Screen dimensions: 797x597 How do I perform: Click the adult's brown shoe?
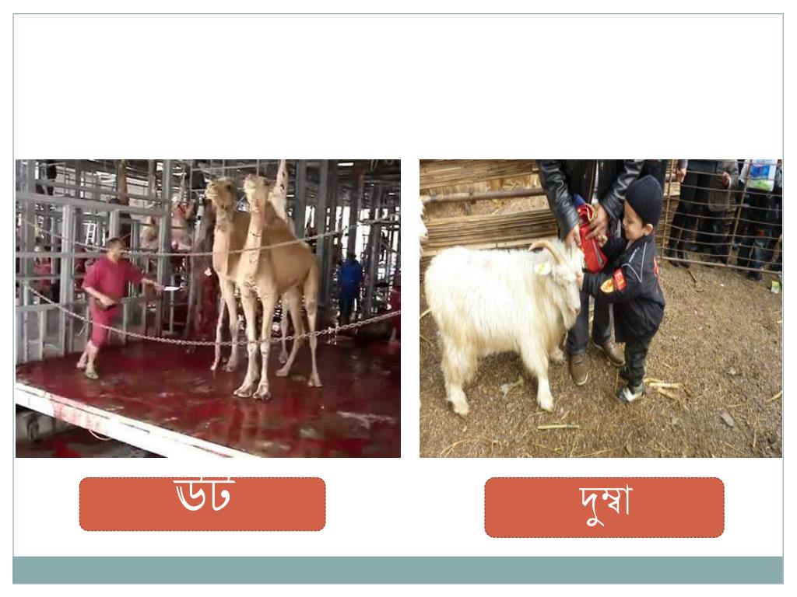click(x=578, y=369)
